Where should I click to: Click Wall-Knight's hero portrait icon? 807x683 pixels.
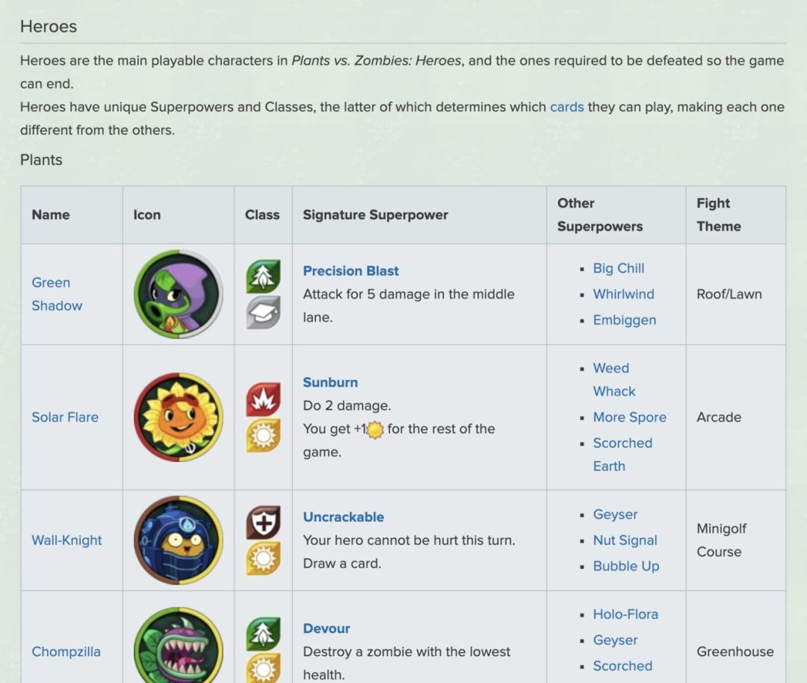[178, 540]
